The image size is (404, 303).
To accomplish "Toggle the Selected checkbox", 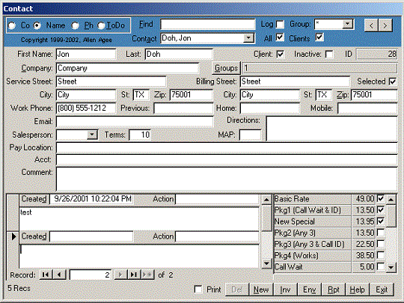I will (x=393, y=82).
